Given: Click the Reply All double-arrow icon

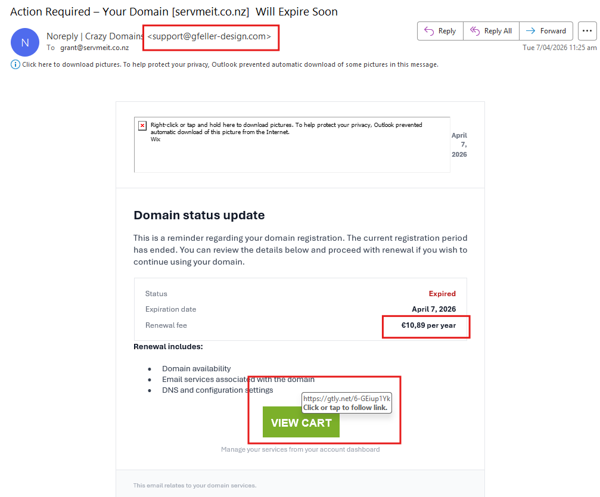Looking at the screenshot, I should [475, 31].
